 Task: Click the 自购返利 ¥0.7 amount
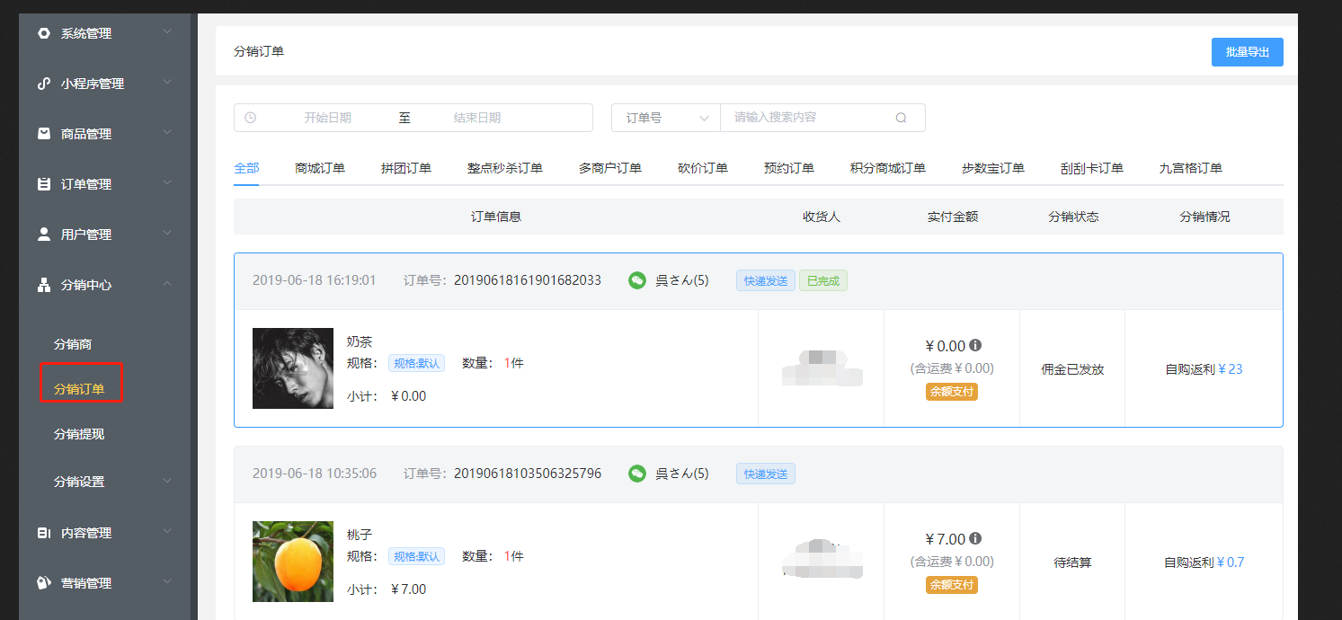point(1231,562)
